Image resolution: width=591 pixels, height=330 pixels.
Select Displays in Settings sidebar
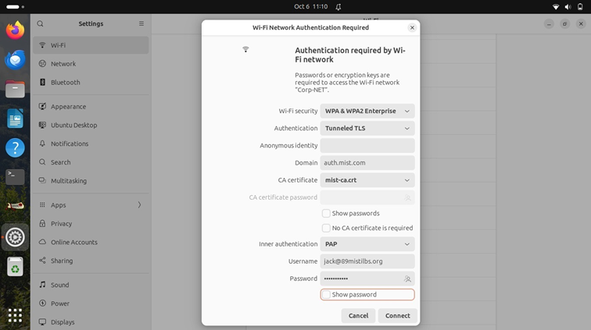(x=91, y=322)
